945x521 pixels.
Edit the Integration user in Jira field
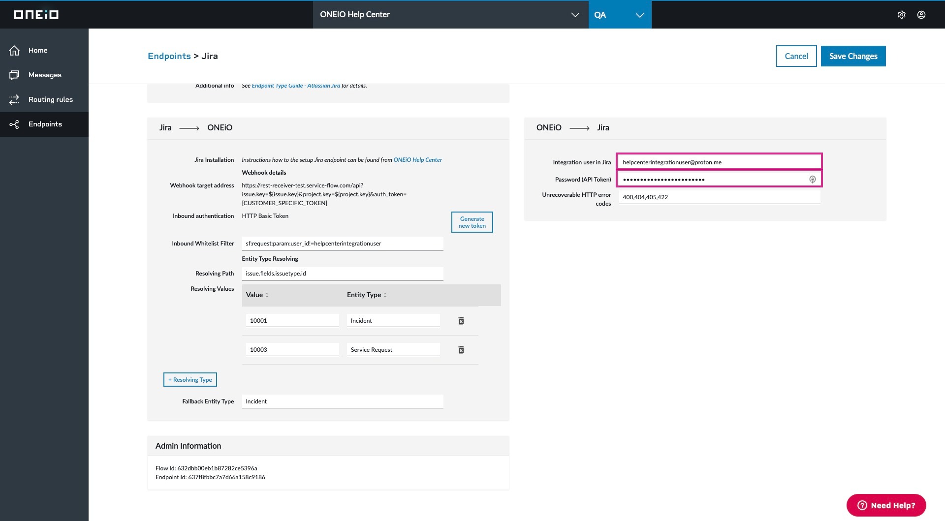coord(719,162)
